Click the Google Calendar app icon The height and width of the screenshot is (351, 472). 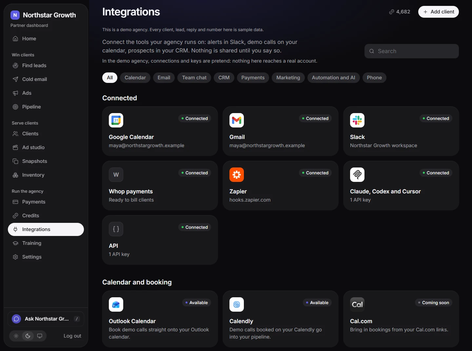tap(116, 120)
